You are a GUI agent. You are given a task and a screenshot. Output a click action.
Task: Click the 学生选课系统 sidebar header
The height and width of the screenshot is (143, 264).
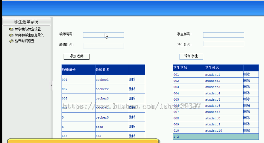pyautogui.click(x=26, y=22)
